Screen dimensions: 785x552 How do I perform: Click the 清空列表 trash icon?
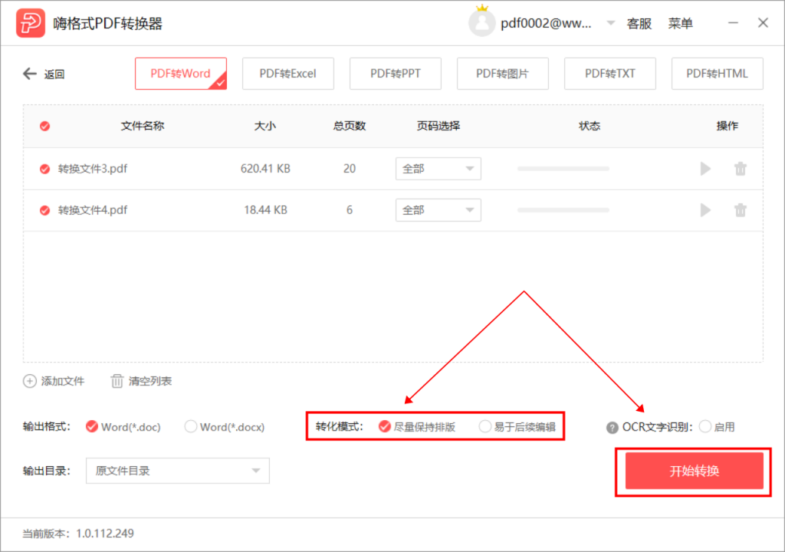point(117,381)
